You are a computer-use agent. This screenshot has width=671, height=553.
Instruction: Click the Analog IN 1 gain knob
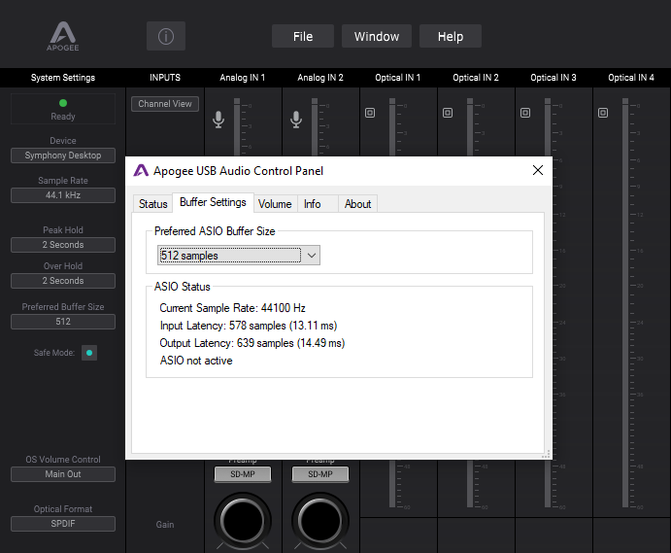(x=243, y=521)
